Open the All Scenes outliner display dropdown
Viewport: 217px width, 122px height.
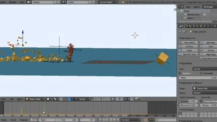click(210, 7)
